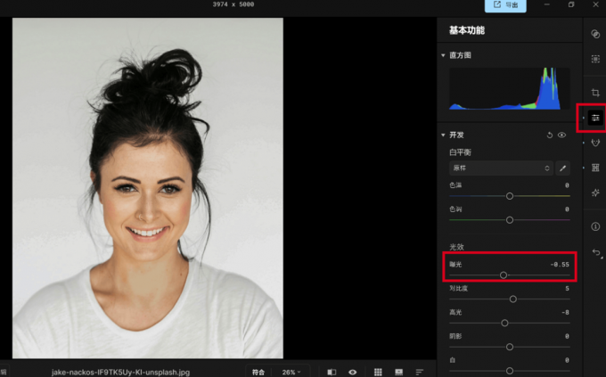The height and width of the screenshot is (377, 606).
Task: Collapse the Develop (开发) section
Action: pyautogui.click(x=444, y=135)
